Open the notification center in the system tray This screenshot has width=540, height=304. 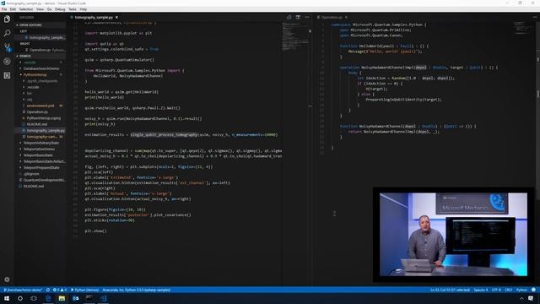(x=531, y=298)
